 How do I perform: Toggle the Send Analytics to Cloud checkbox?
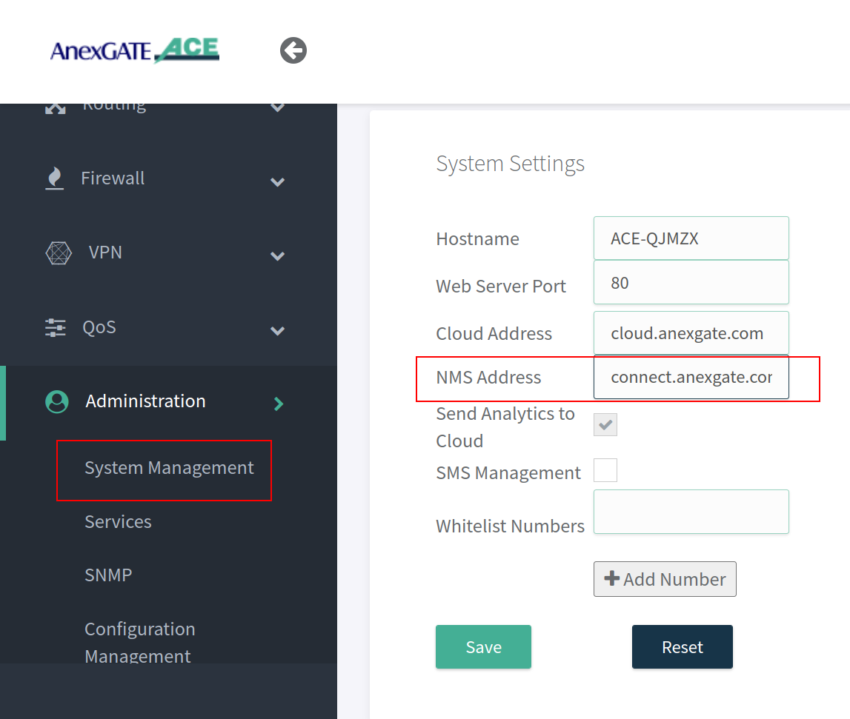point(605,424)
